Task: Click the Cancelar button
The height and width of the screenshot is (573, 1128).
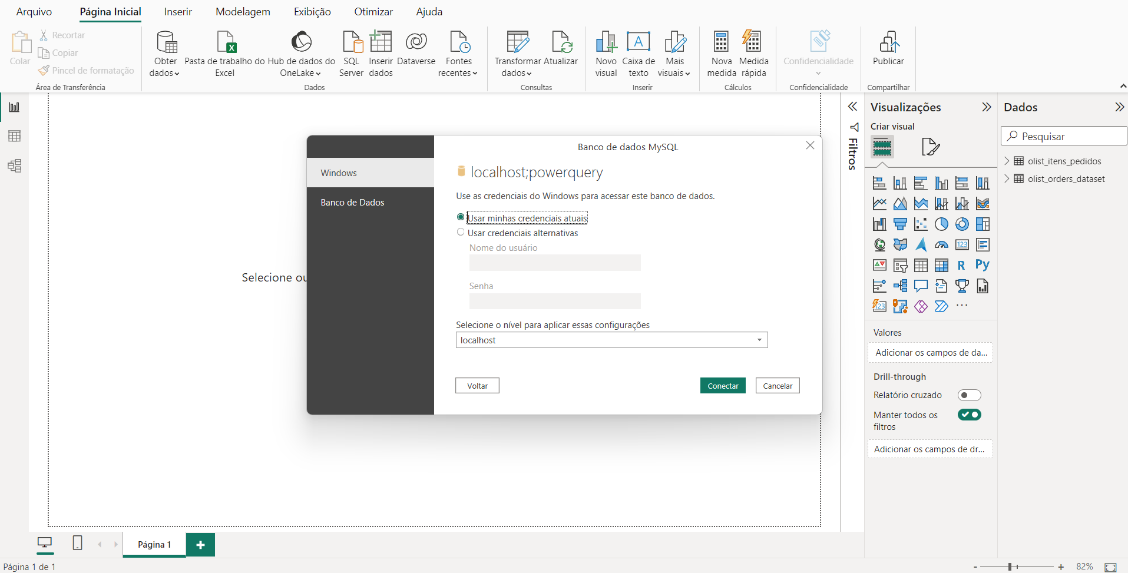Action: click(x=778, y=386)
